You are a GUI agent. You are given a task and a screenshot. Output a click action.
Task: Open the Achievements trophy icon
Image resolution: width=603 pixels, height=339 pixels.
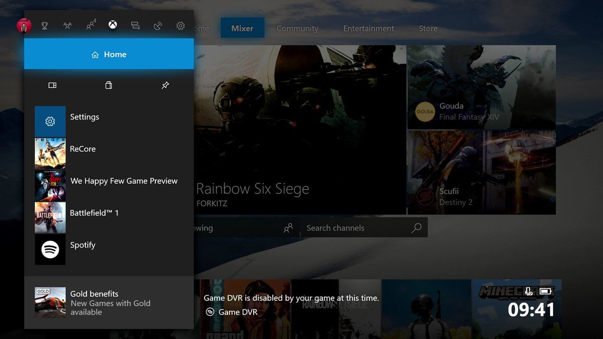44,25
